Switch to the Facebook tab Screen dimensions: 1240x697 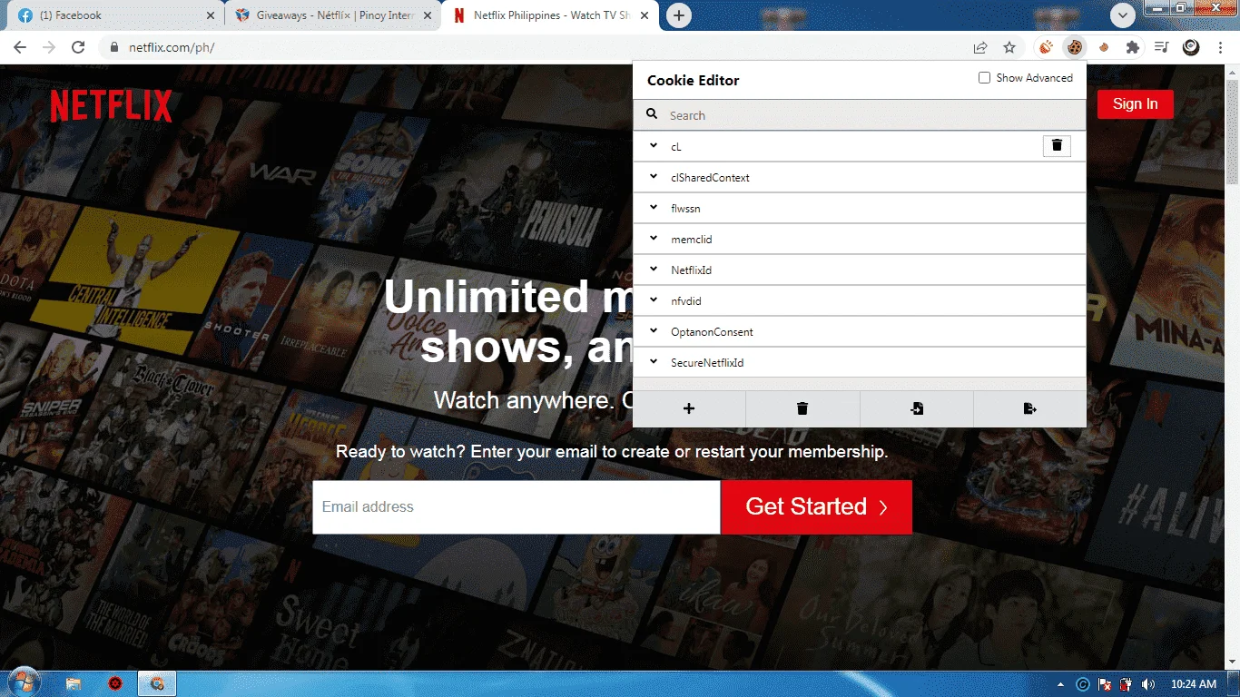pyautogui.click(x=115, y=15)
